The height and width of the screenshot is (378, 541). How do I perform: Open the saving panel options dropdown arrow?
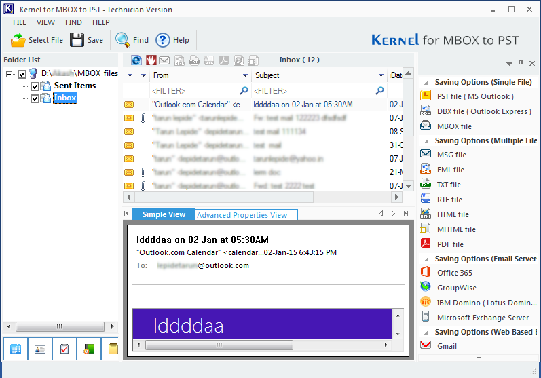pyautogui.click(x=509, y=64)
